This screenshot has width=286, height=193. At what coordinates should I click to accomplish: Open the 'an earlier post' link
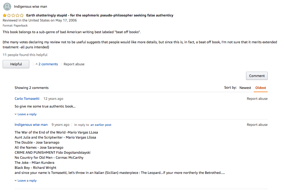tap(101, 125)
